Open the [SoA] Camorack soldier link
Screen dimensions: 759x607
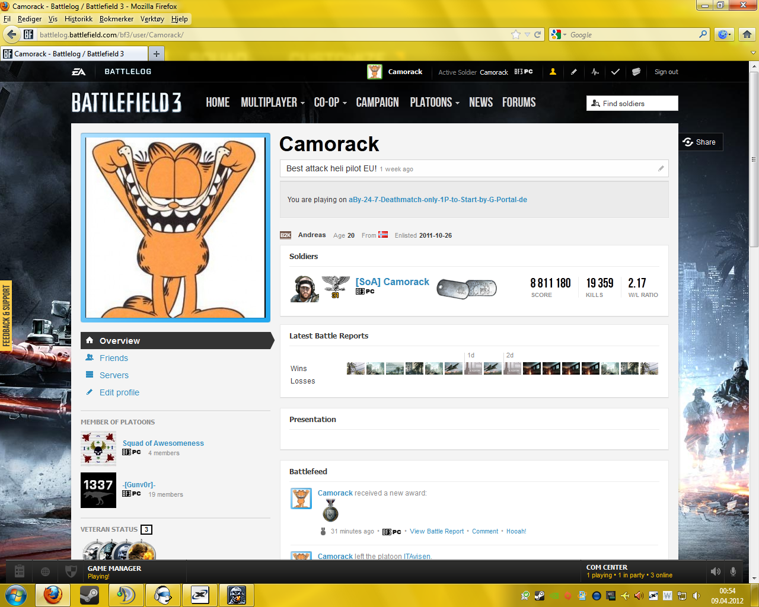pyautogui.click(x=392, y=282)
